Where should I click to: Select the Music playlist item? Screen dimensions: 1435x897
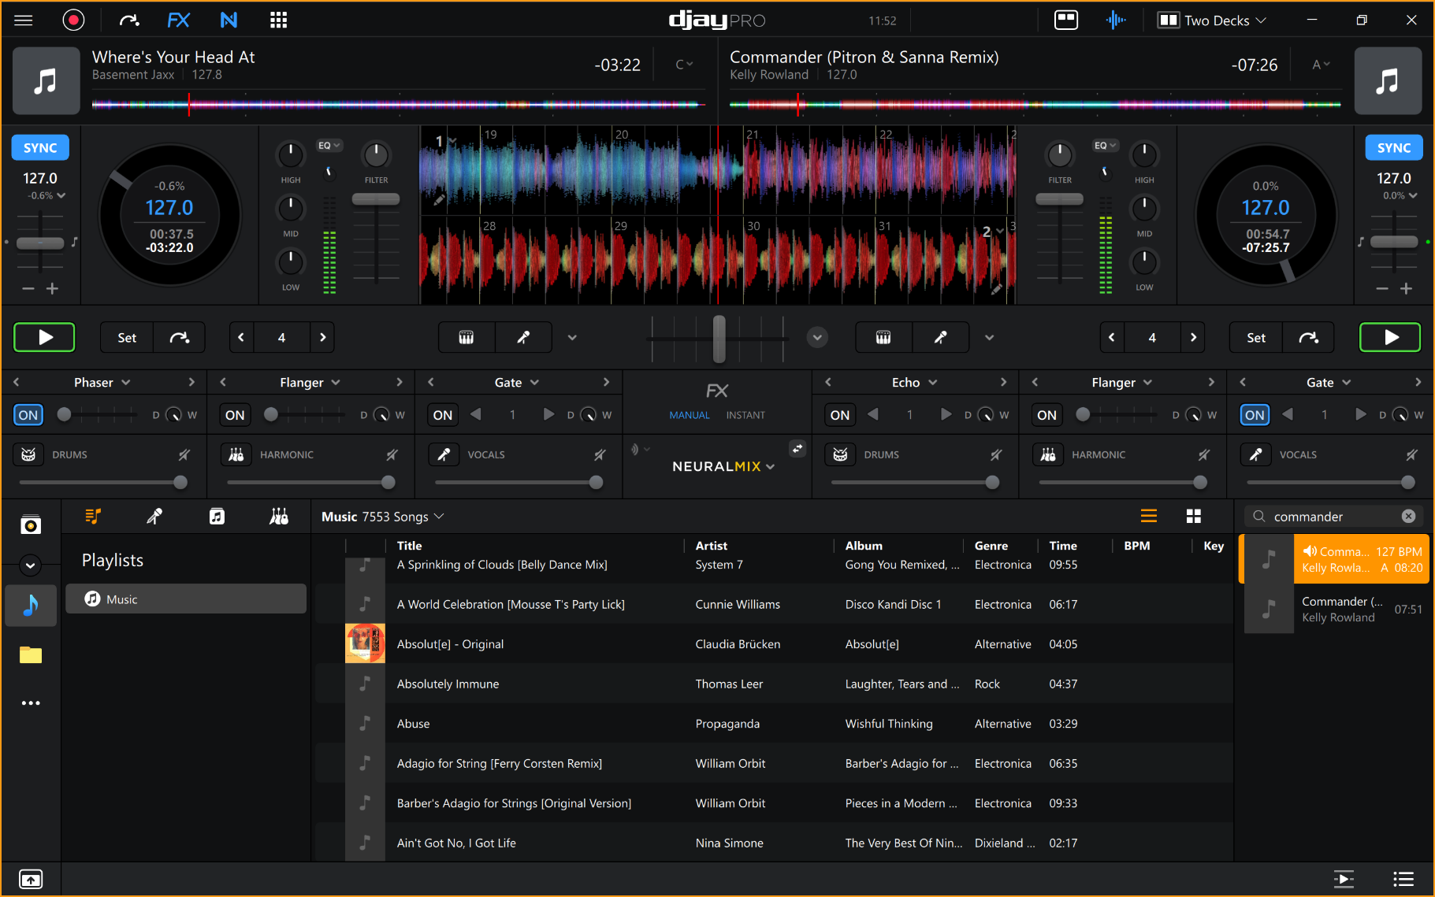tap(186, 599)
